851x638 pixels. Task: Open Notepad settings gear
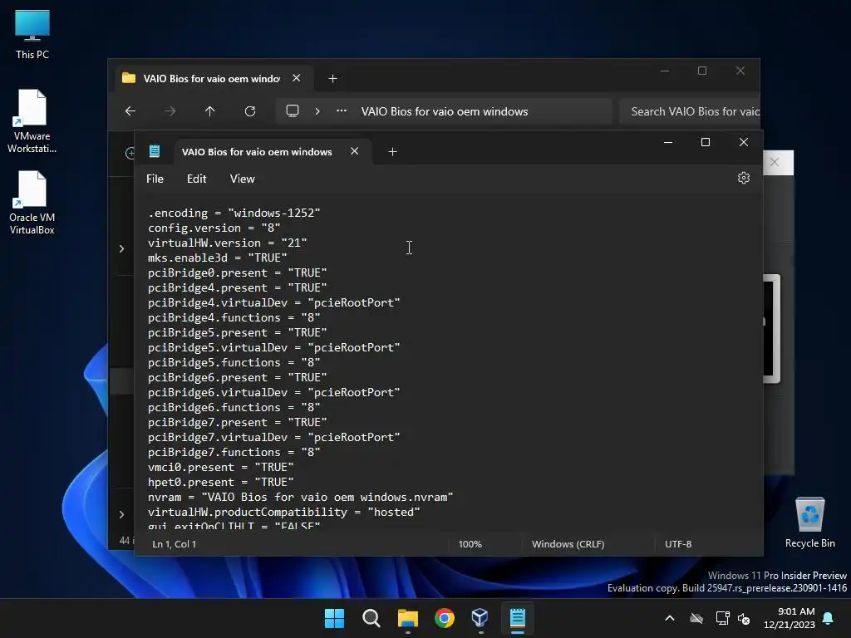click(x=744, y=178)
